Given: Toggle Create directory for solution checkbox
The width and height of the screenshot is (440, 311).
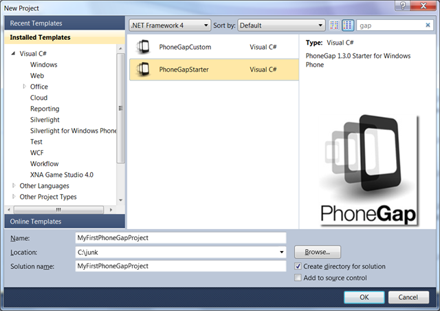Looking at the screenshot, I should [298, 266].
